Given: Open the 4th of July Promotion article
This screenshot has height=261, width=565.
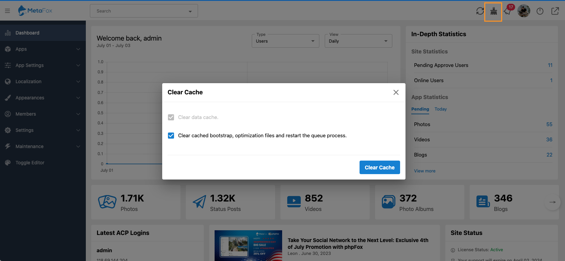Looking at the screenshot, I should click(x=358, y=244).
